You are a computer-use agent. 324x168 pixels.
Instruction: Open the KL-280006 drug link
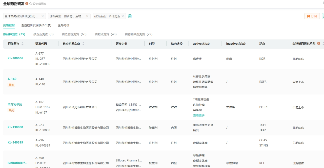tap(15, 58)
